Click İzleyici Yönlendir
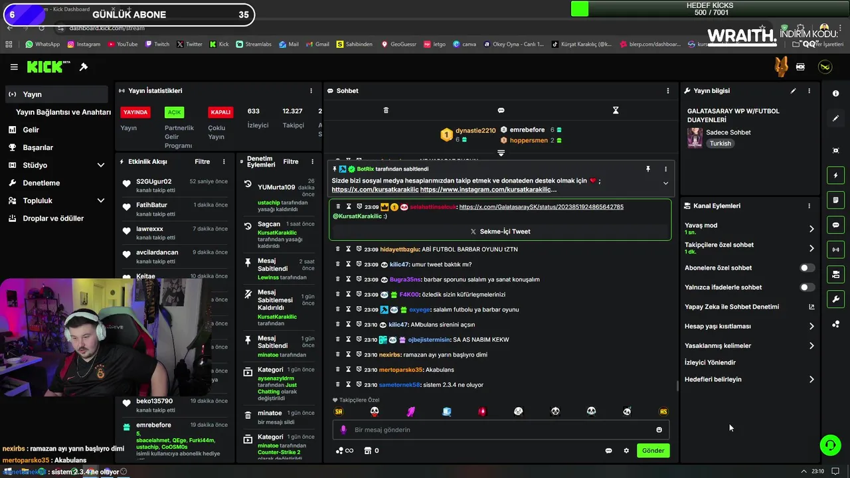The height and width of the screenshot is (478, 850). (710, 362)
